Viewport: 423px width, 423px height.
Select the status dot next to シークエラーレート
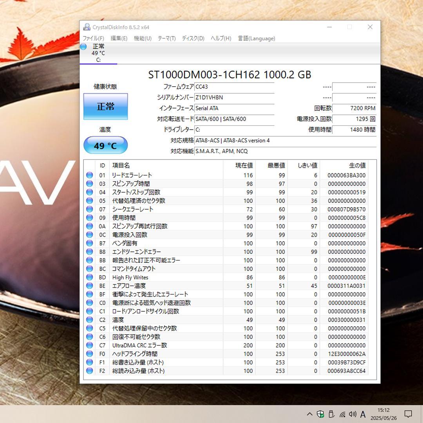pos(89,209)
